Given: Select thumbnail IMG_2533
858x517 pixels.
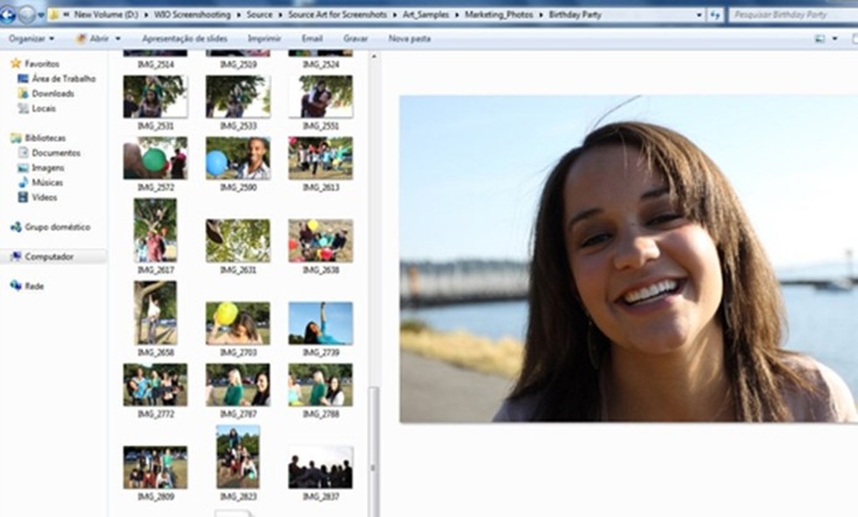Looking at the screenshot, I should [x=238, y=97].
